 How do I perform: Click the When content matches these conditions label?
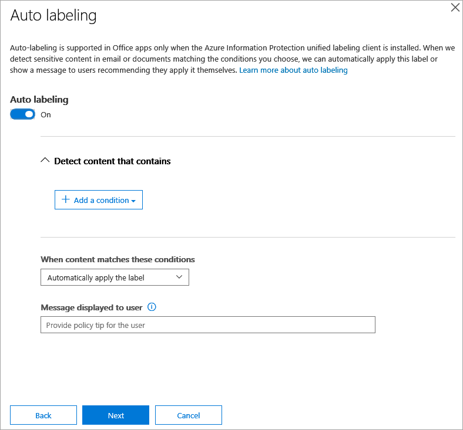click(x=118, y=259)
